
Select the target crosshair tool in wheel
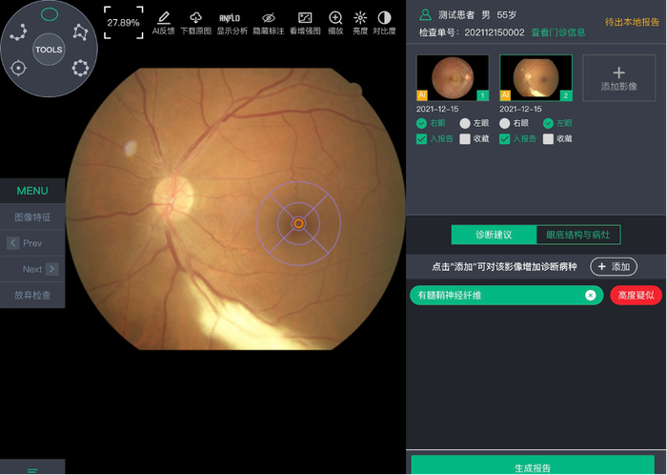click(x=18, y=68)
